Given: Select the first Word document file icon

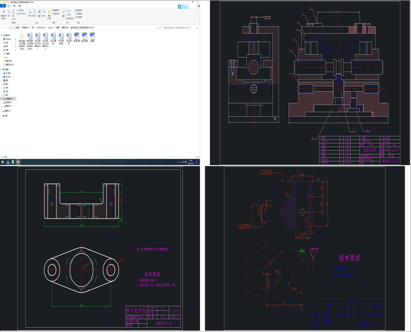Looking at the screenshot, I should [x=30, y=36].
